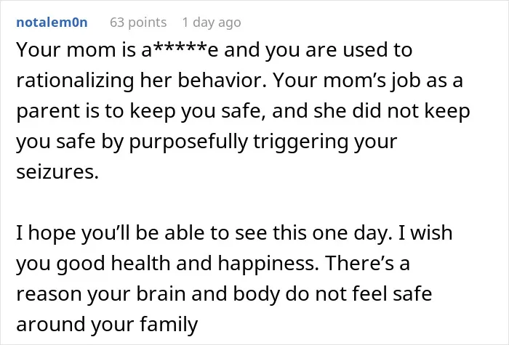Click the word "job" in the comment
Image resolution: width=509 pixels, height=345 pixels.
tap(405, 81)
